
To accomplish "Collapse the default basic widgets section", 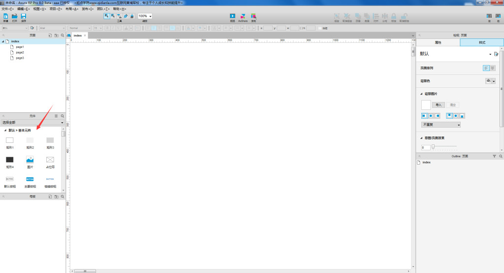I will pos(5,131).
